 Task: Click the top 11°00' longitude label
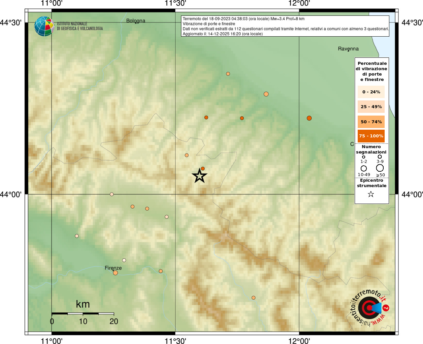pos(51,3)
